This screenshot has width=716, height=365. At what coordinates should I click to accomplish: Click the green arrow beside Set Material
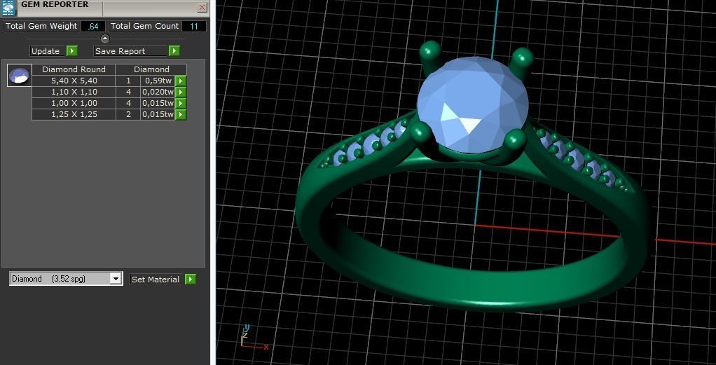191,279
